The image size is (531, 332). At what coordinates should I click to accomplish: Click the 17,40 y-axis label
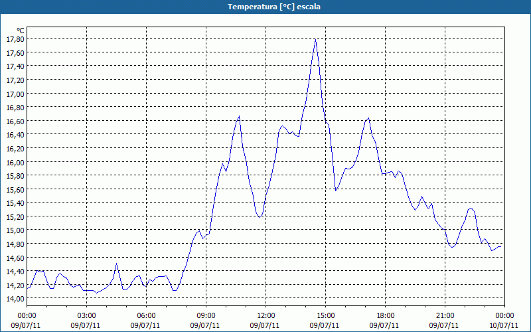point(15,66)
